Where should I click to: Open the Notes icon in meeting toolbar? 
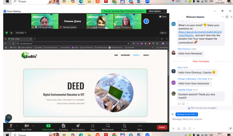(124, 127)
